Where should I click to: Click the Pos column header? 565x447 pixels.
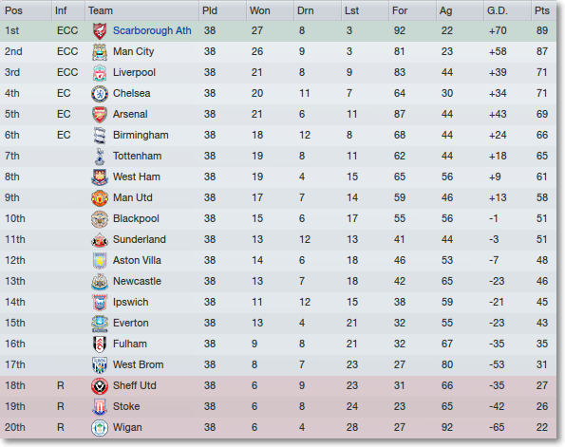click(x=13, y=10)
